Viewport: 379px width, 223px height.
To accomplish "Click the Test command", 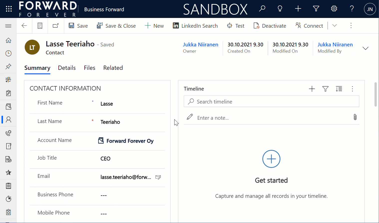I will 236,26.
